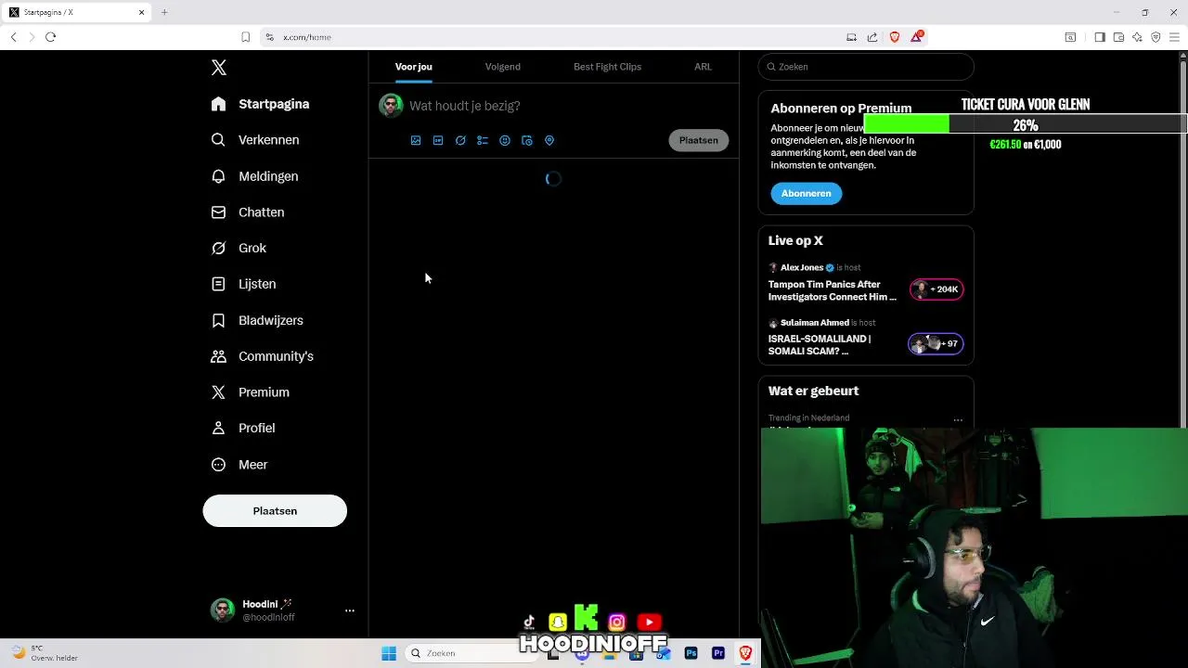Click the Grok enhance icon in composer
Image resolution: width=1188 pixels, height=668 pixels.
point(460,140)
